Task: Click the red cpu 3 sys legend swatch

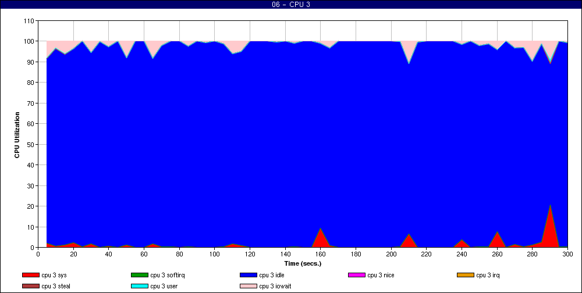Action: pyautogui.click(x=30, y=275)
